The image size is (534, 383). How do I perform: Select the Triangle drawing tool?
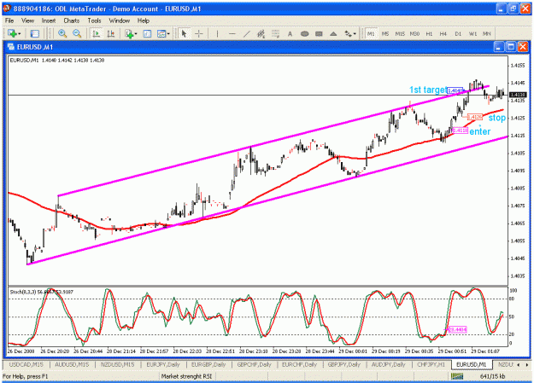pyautogui.click(x=333, y=33)
